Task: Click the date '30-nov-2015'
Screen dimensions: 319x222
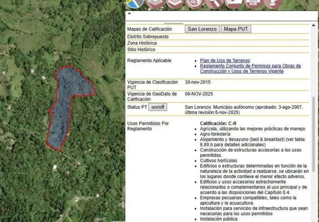Action: pos(198,82)
